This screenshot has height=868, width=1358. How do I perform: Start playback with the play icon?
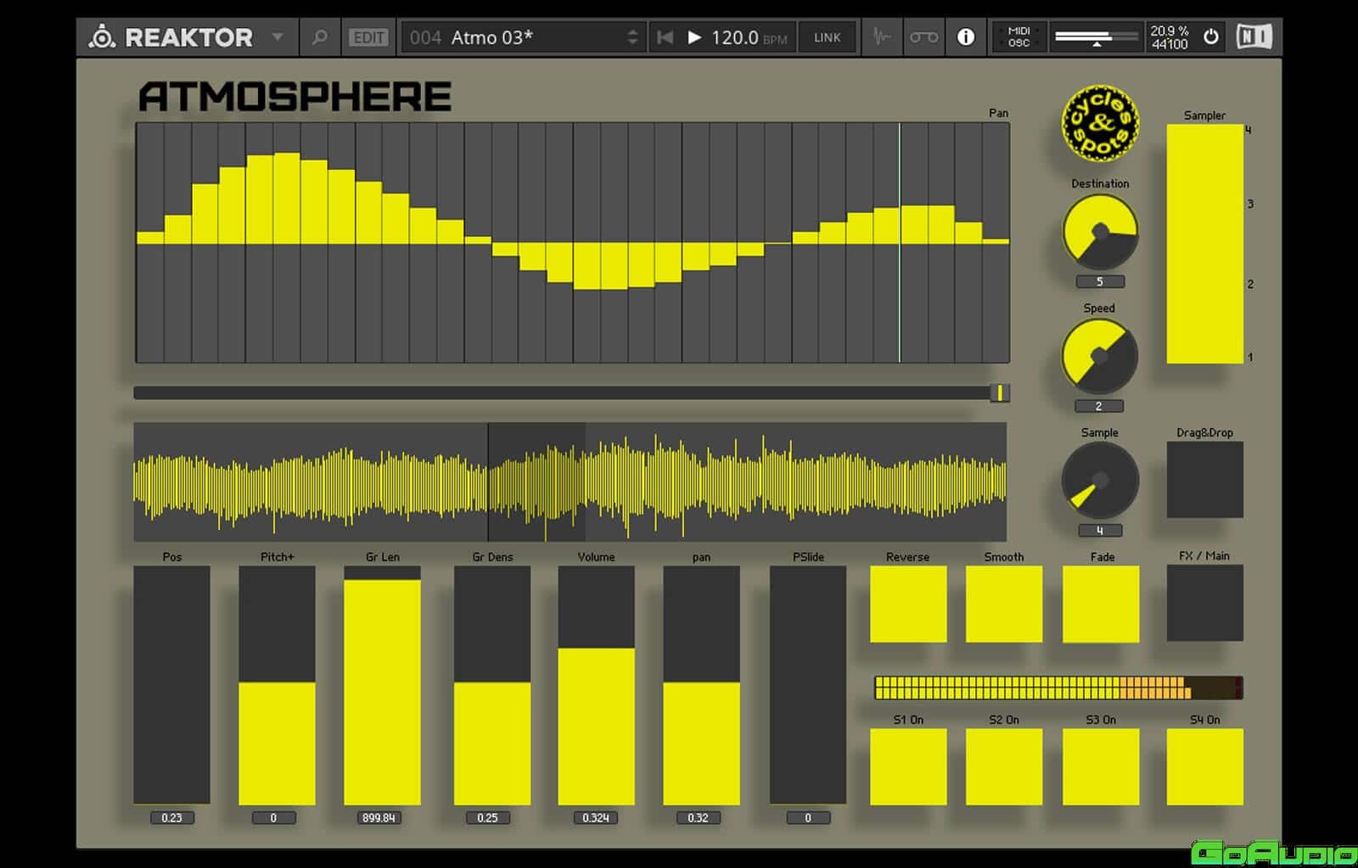coord(694,37)
